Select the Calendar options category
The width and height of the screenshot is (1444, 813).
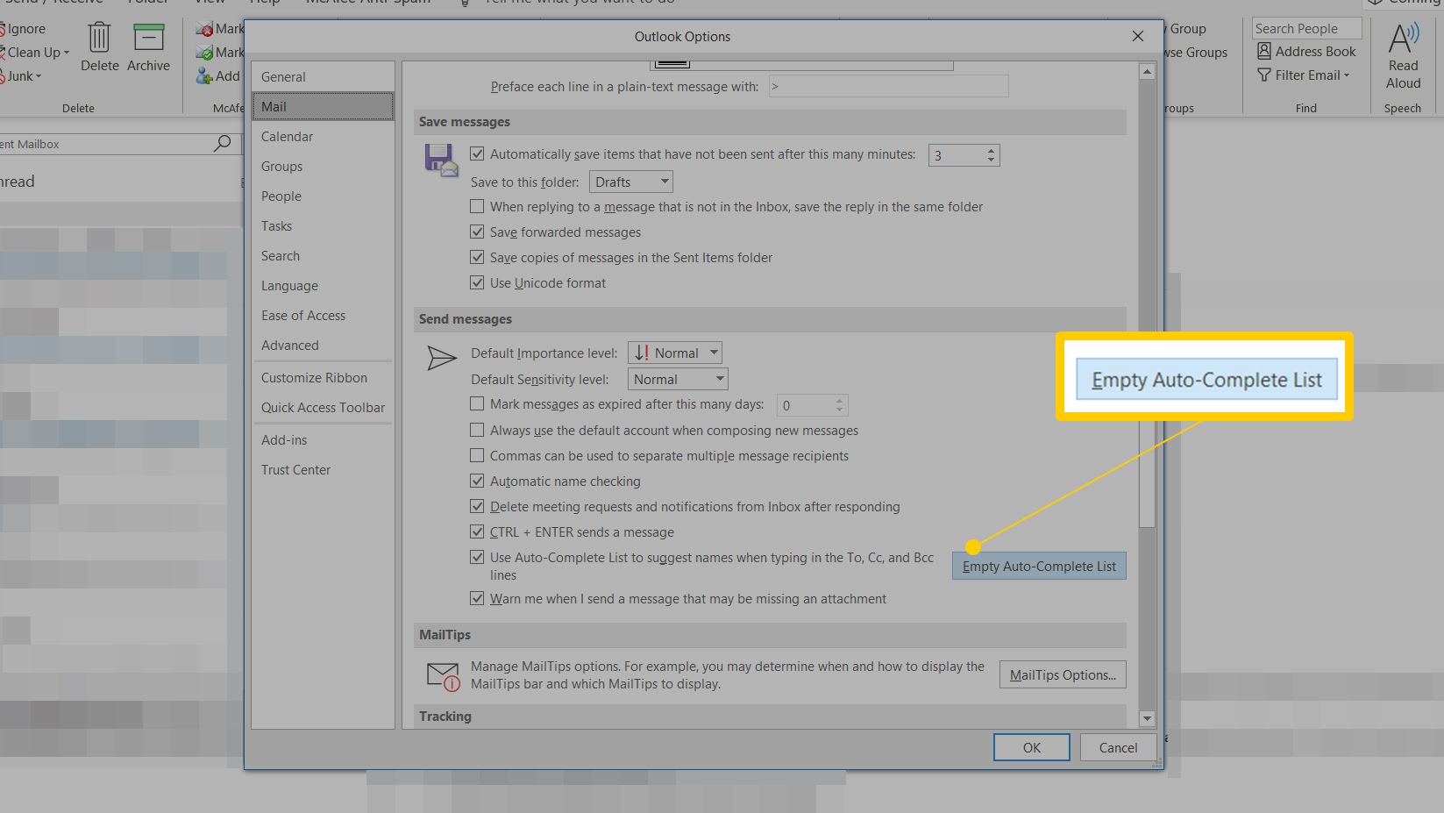tap(323, 137)
